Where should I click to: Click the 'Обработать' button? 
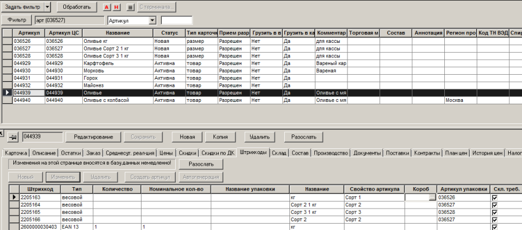(x=77, y=6)
